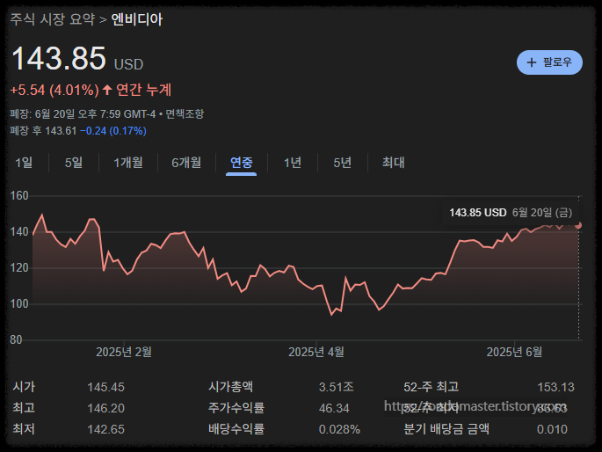
Task: Click the 143.85 USD chart tooltip
Action: [511, 212]
